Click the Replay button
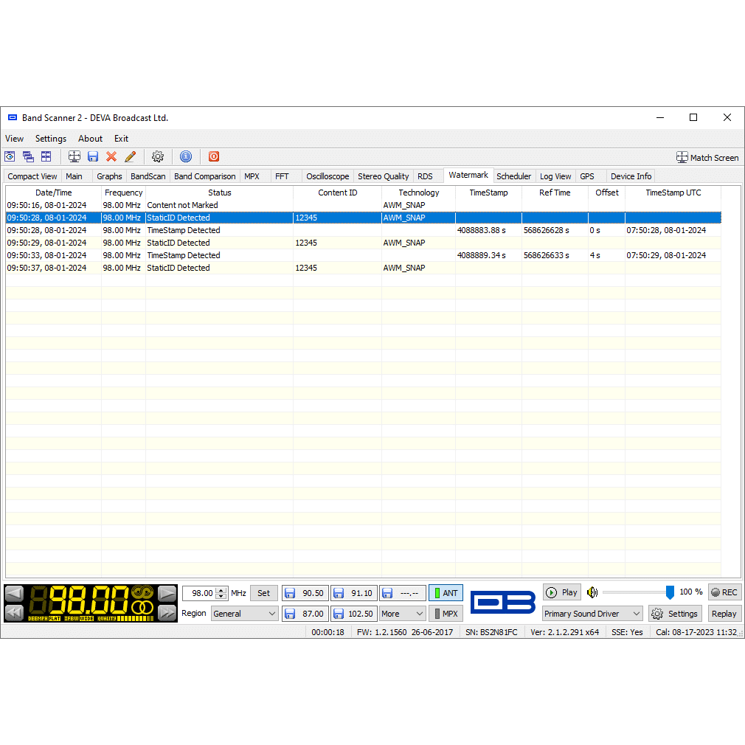745x745 pixels. (x=724, y=614)
